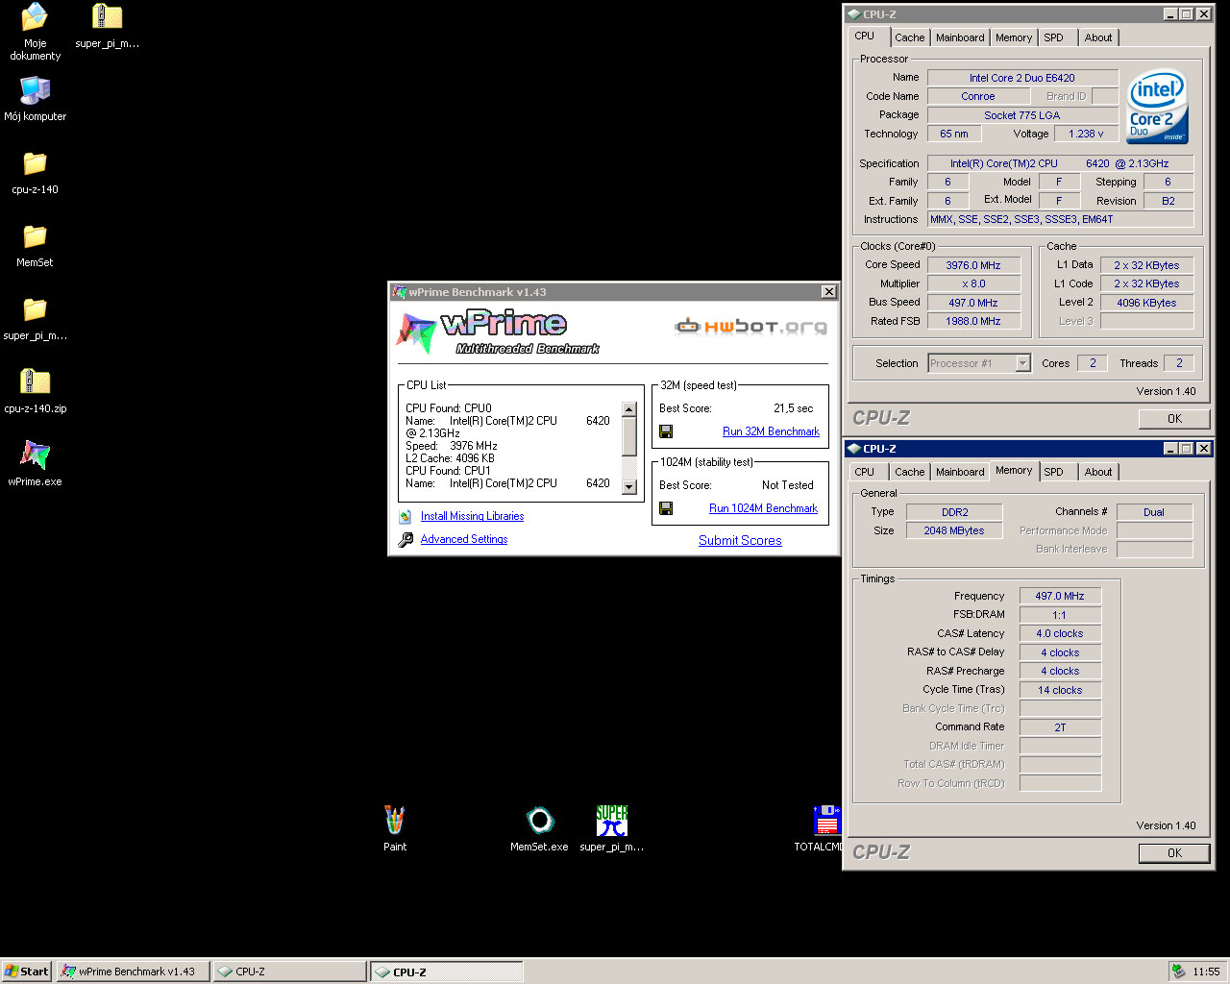Click the Multiplier value x 8.0
1230x984 pixels.
tap(973, 283)
